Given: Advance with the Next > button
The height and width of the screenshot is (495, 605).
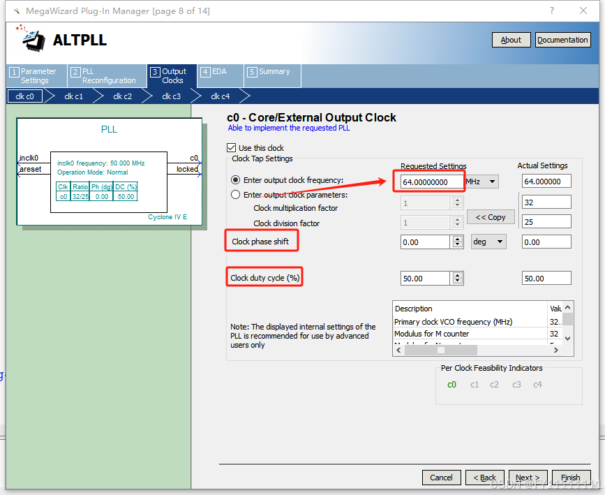Looking at the screenshot, I should pos(528,478).
